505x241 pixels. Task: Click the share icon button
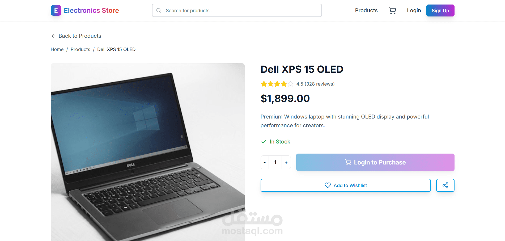tap(445, 185)
